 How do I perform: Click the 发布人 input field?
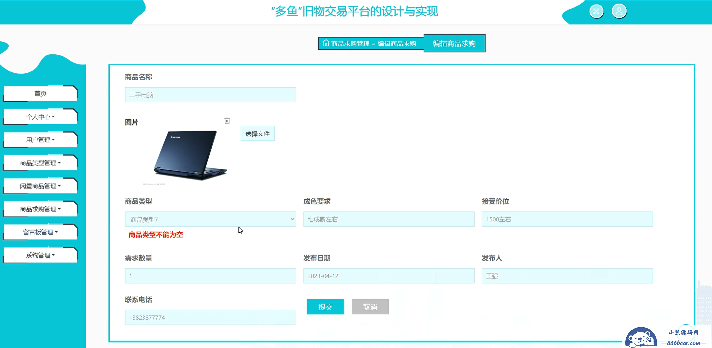(x=567, y=276)
